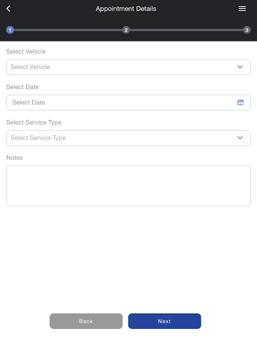Click the Notes field label
Image resolution: width=257 pixels, height=343 pixels.
[x=15, y=157]
